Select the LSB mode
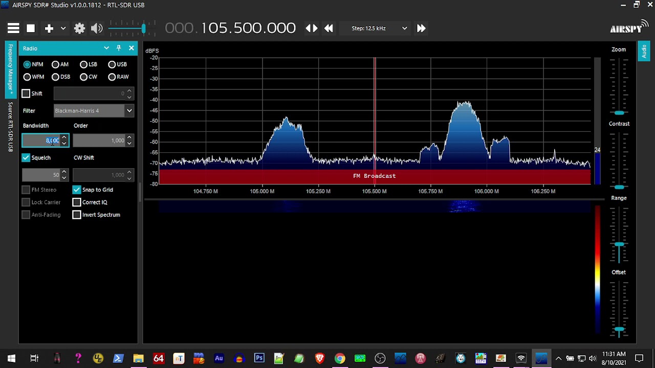 (89, 64)
